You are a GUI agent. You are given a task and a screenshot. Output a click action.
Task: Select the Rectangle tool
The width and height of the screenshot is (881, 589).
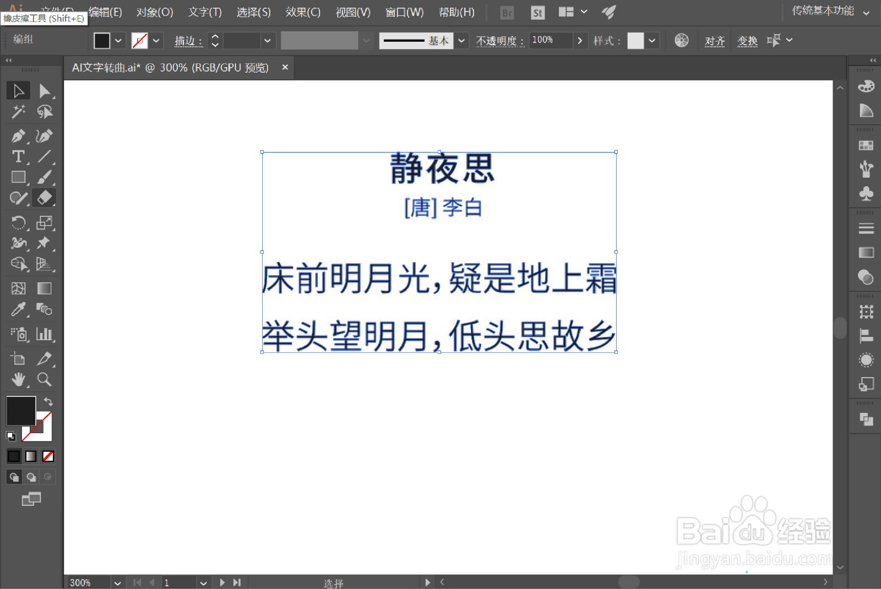coord(18,177)
